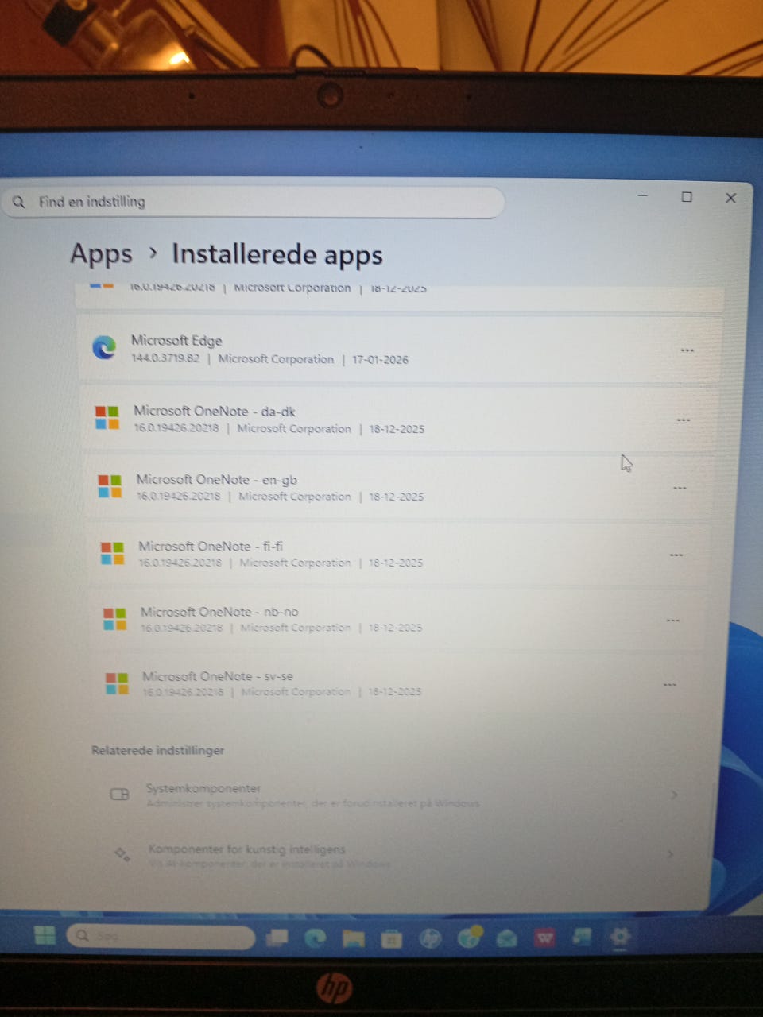Click the OneNote nb-no app icon
The height and width of the screenshot is (1017, 763).
[115, 618]
